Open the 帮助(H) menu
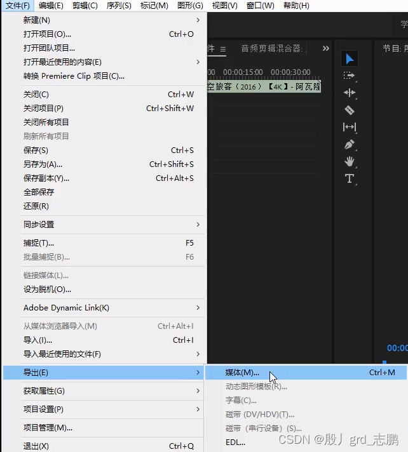The width and height of the screenshot is (408, 452). click(296, 6)
